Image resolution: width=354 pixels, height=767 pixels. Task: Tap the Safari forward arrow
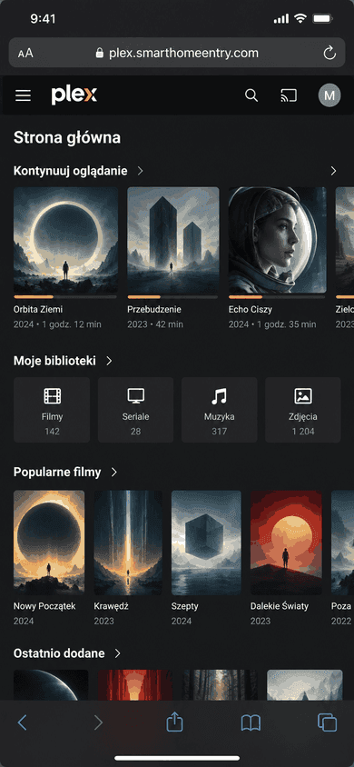98,722
